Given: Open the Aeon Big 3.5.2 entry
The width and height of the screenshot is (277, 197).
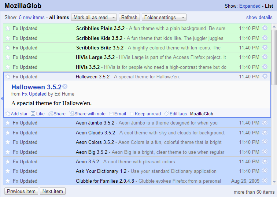Looking at the screenshot, I should point(137,152).
